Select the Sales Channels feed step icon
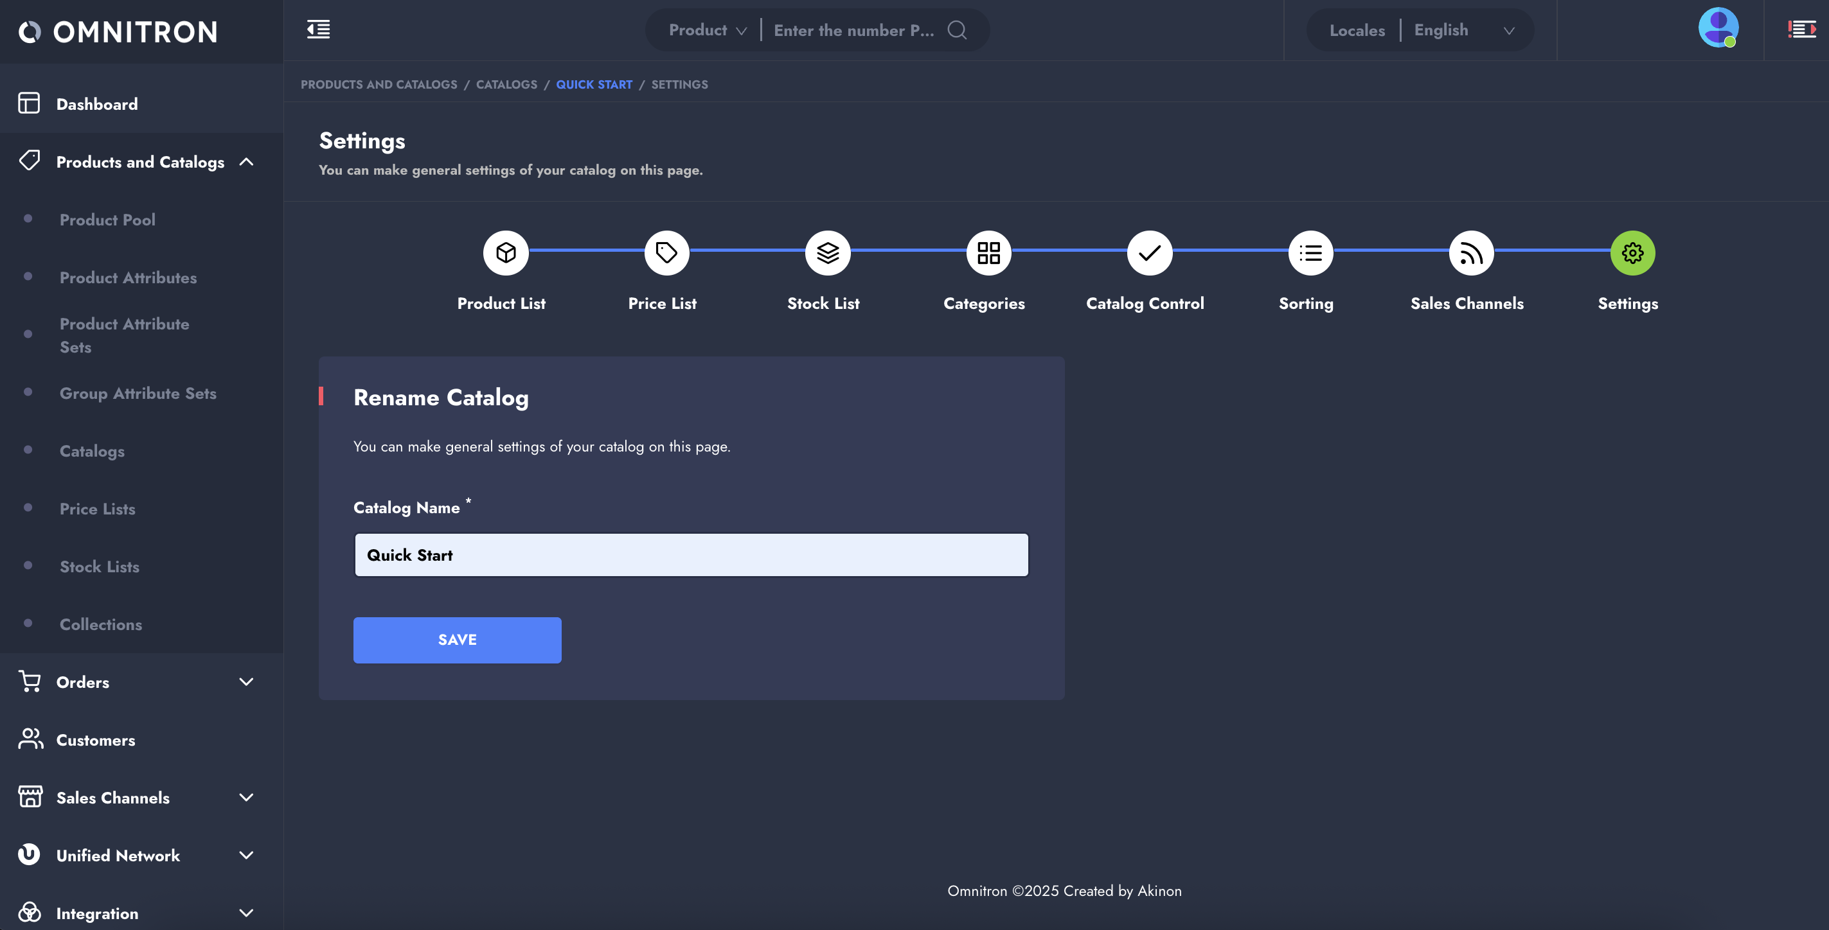Image resolution: width=1829 pixels, height=930 pixels. click(1471, 252)
